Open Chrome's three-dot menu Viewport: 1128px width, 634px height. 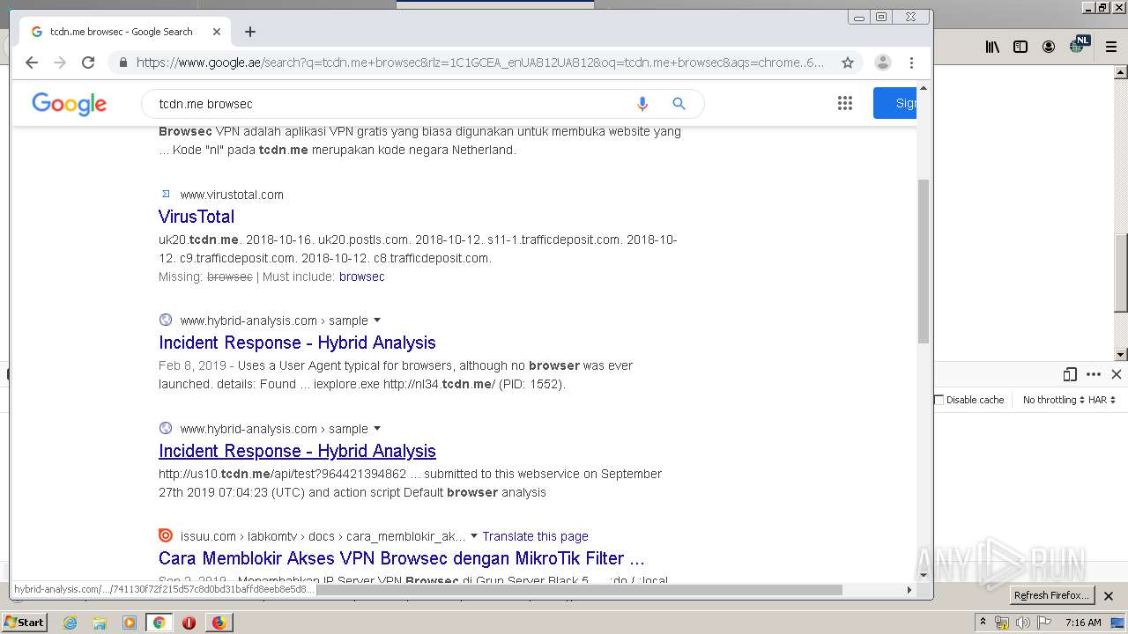[x=911, y=63]
